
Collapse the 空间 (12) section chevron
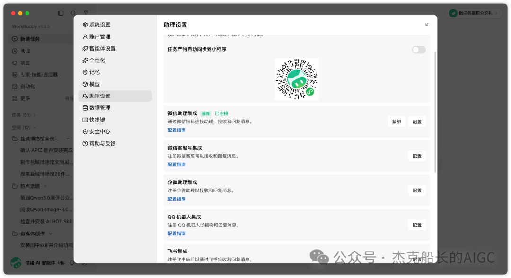click(35, 127)
